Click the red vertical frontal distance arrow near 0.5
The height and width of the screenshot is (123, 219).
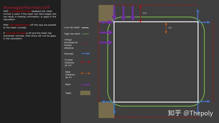pos(140,14)
